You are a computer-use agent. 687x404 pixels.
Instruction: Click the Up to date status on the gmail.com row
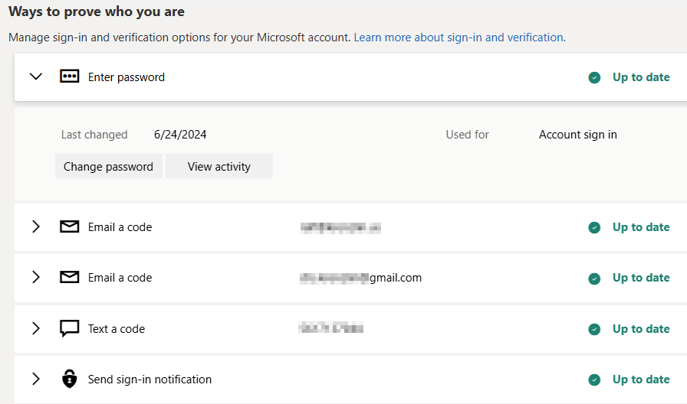(641, 278)
